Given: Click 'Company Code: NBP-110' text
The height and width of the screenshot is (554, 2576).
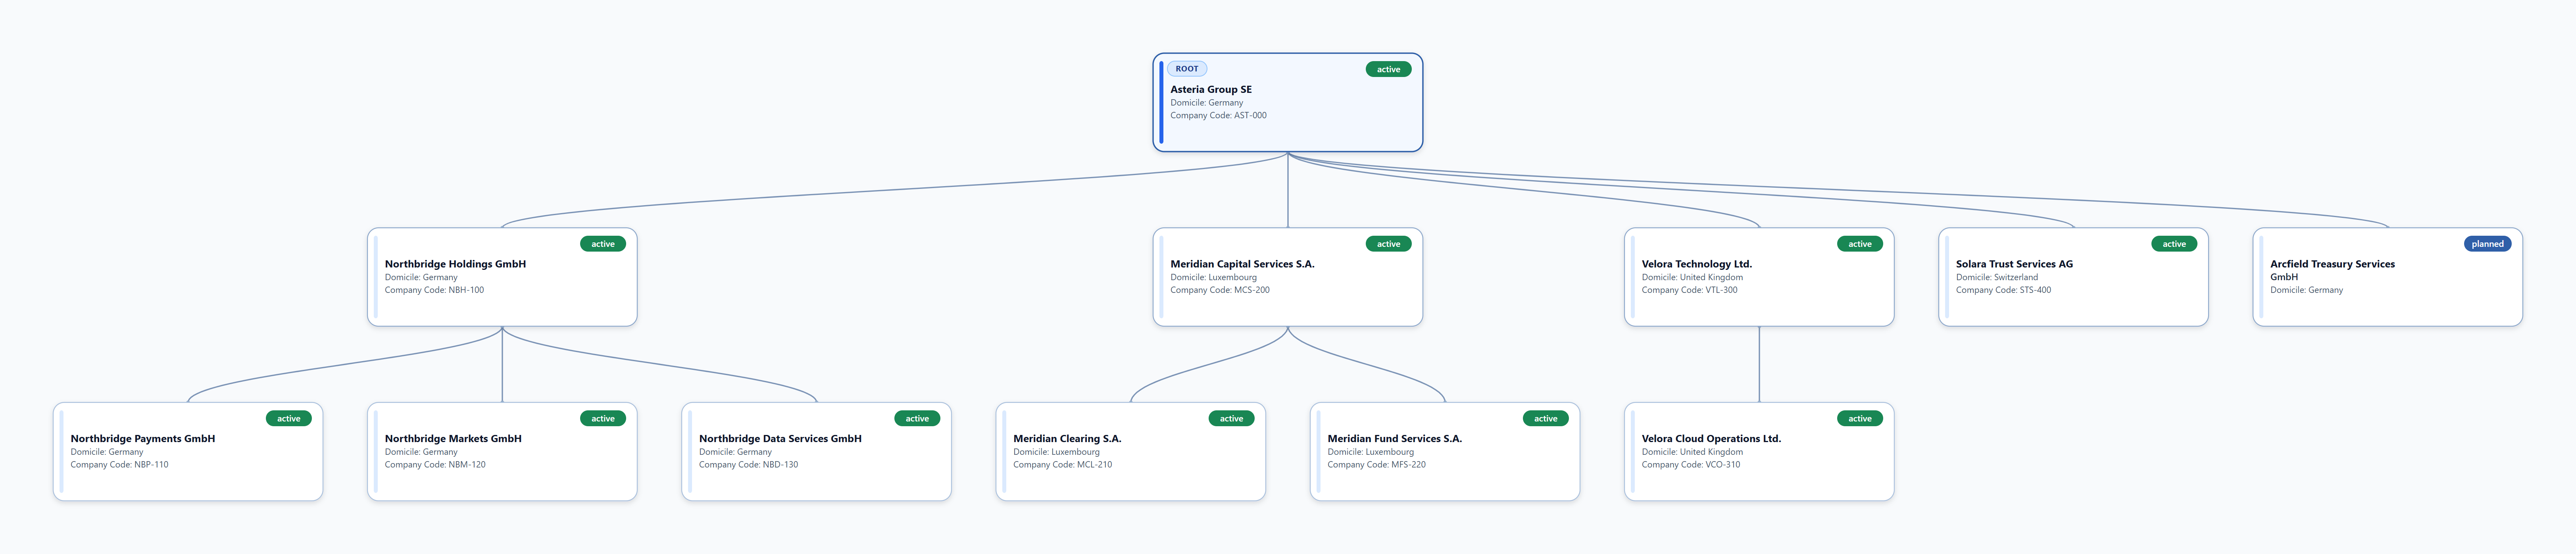Looking at the screenshot, I should click(119, 465).
